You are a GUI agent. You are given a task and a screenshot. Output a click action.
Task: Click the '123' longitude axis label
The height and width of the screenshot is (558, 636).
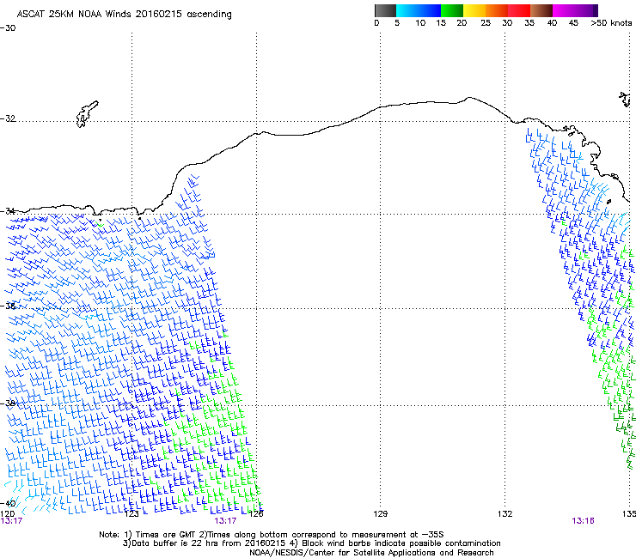tap(131, 514)
